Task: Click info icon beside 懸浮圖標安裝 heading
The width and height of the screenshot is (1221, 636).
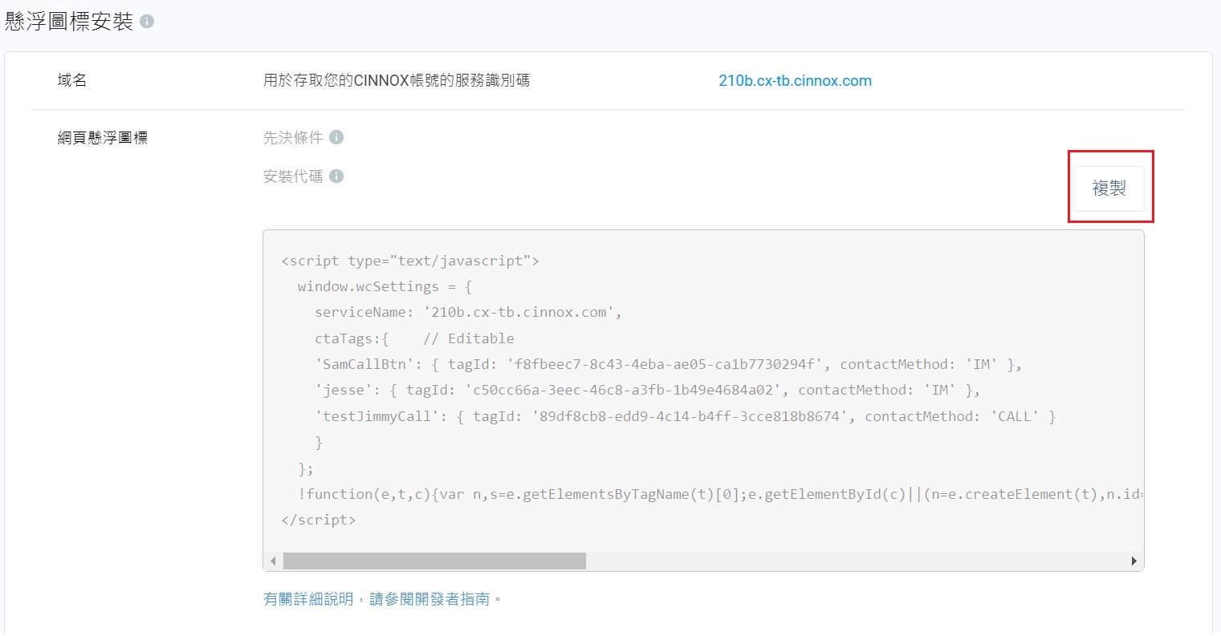Action: [147, 22]
